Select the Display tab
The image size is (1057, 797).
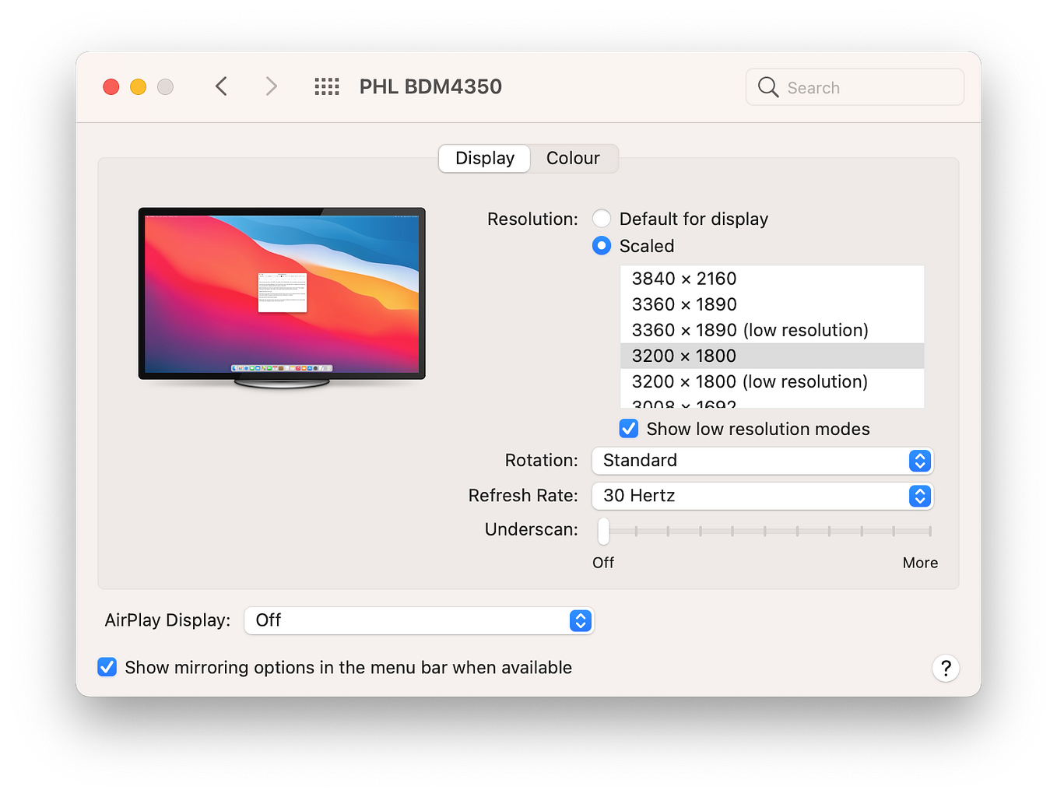[x=483, y=158]
